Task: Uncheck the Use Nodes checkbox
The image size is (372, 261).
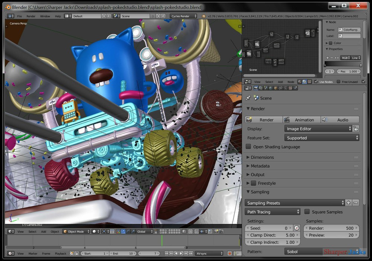Action: pos(315,81)
